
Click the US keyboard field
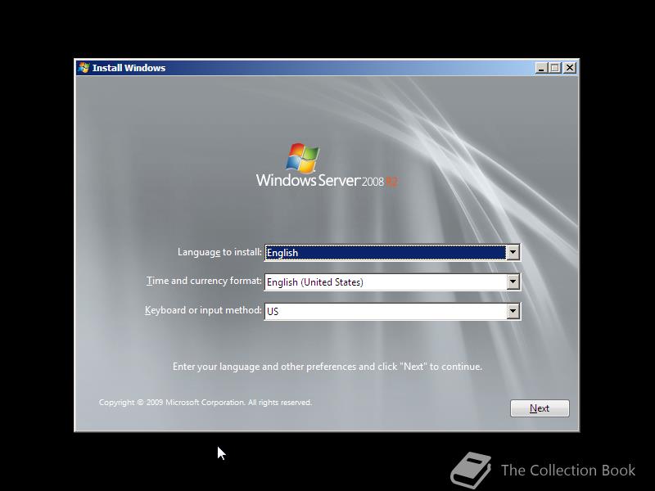click(392, 311)
